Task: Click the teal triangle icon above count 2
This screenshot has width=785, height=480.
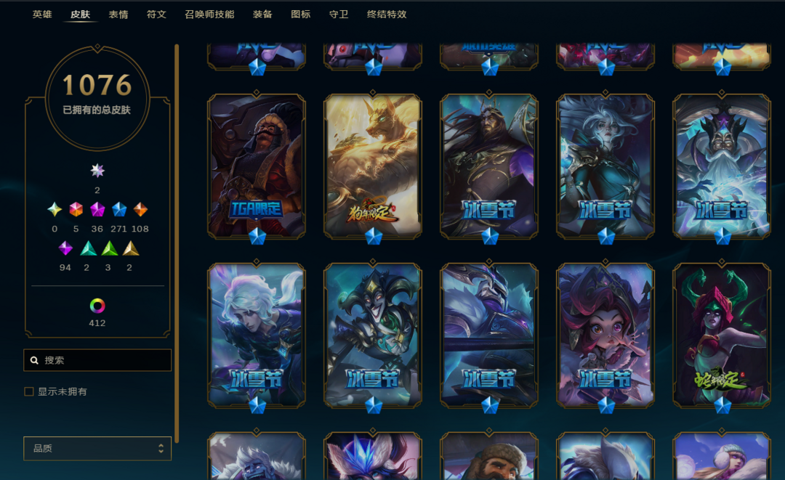Action: 88,248
